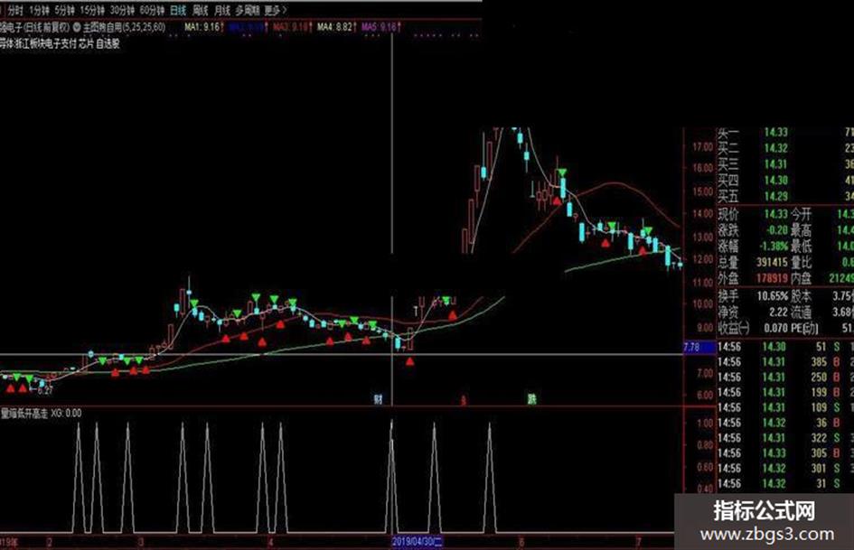
Task: Click red buy triangle below the crosshair candle
Action: click(x=409, y=361)
